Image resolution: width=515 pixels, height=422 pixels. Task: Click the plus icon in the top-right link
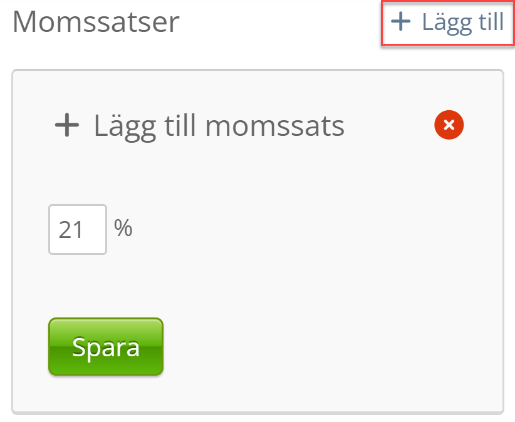click(400, 23)
